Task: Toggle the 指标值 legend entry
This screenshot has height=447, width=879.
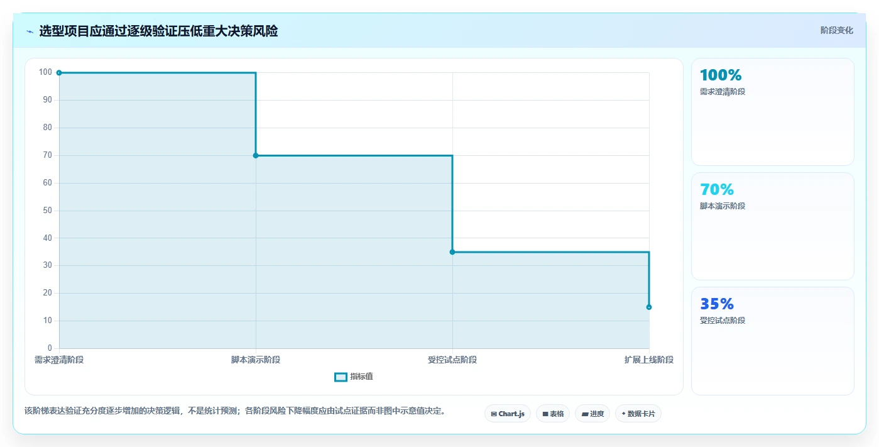Action: point(354,377)
